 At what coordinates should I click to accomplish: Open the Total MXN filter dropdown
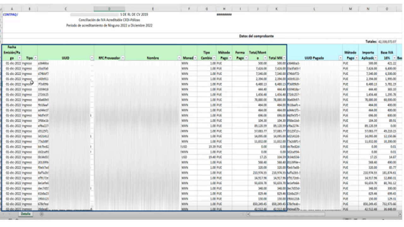click(284, 58)
